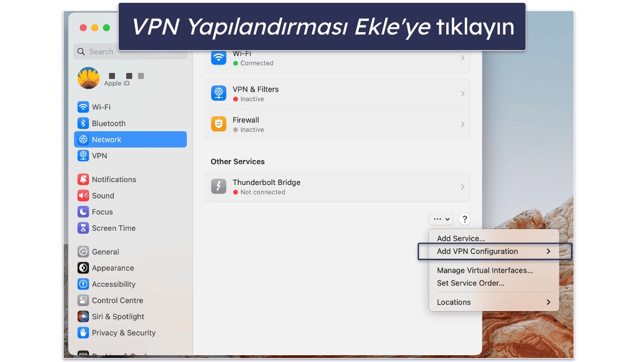
Task: Click the Apple ID sunflower avatar
Action: (88, 78)
